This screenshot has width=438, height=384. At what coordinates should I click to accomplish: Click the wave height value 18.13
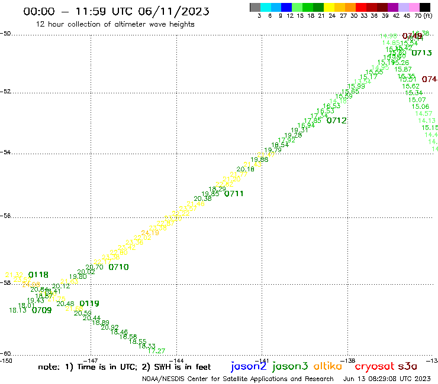[18, 310]
